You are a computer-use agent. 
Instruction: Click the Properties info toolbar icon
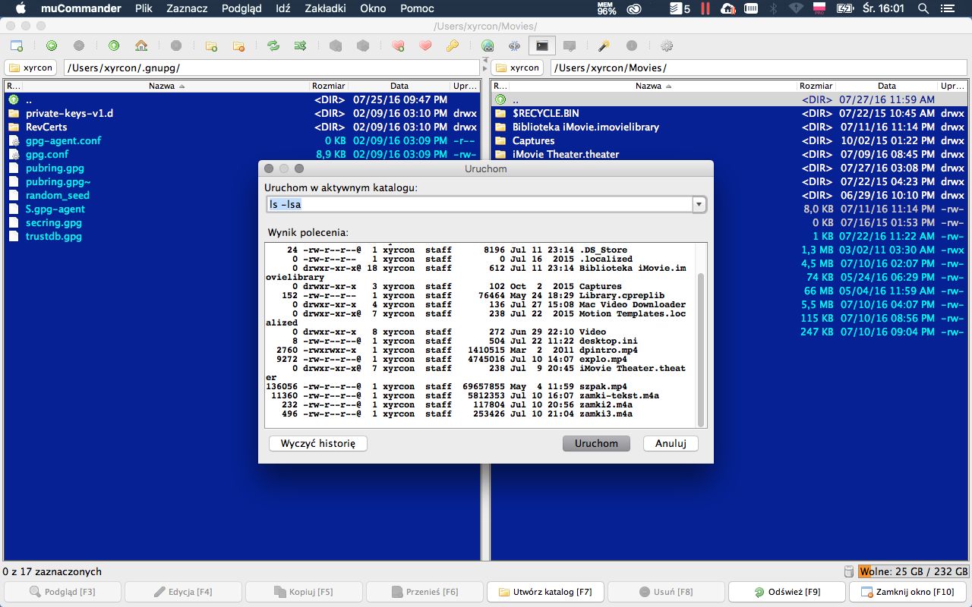pyautogui.click(x=632, y=46)
